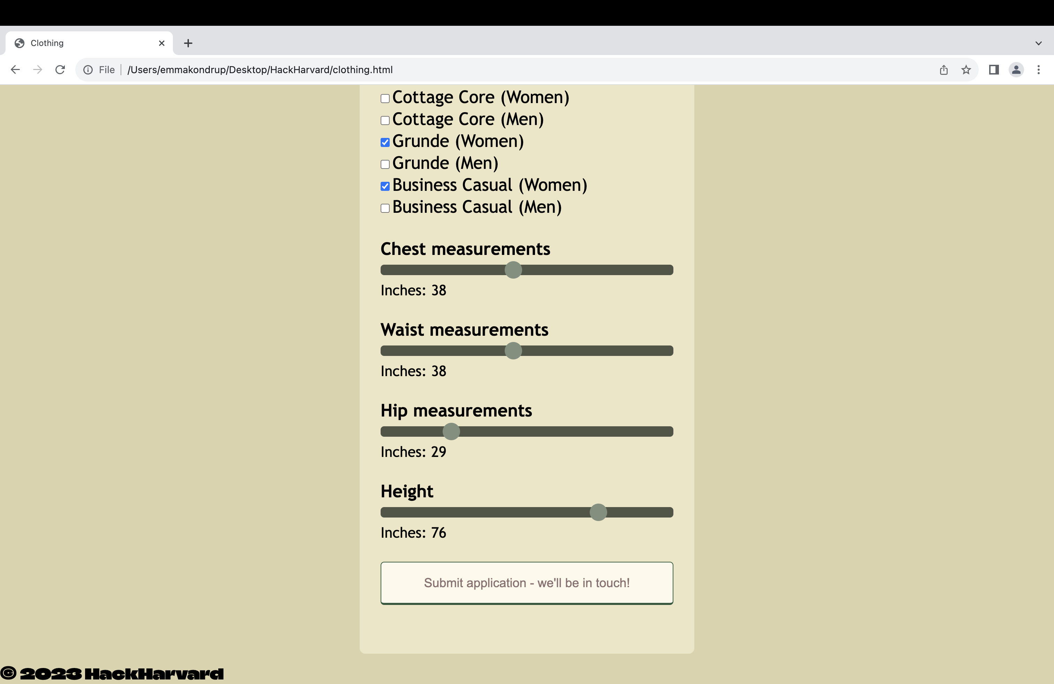Click the address bar URL
This screenshot has width=1054, height=684.
[x=260, y=69]
